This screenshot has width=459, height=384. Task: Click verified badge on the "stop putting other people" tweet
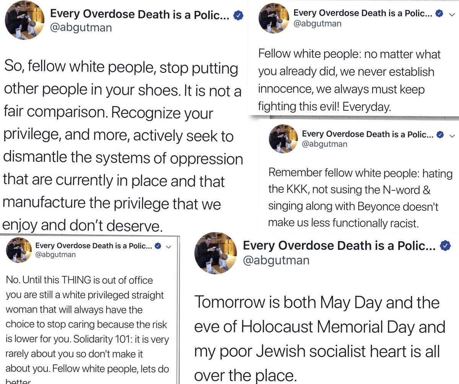pos(239,15)
